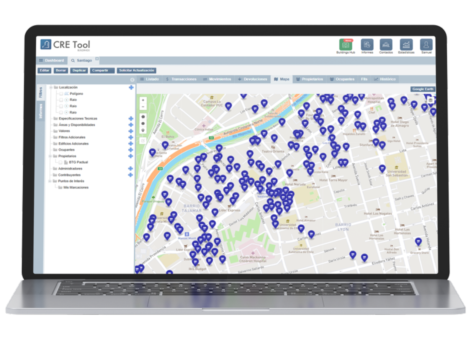Select the draw polygon map tool
This screenshot has height=352, width=471.
click(x=143, y=117)
